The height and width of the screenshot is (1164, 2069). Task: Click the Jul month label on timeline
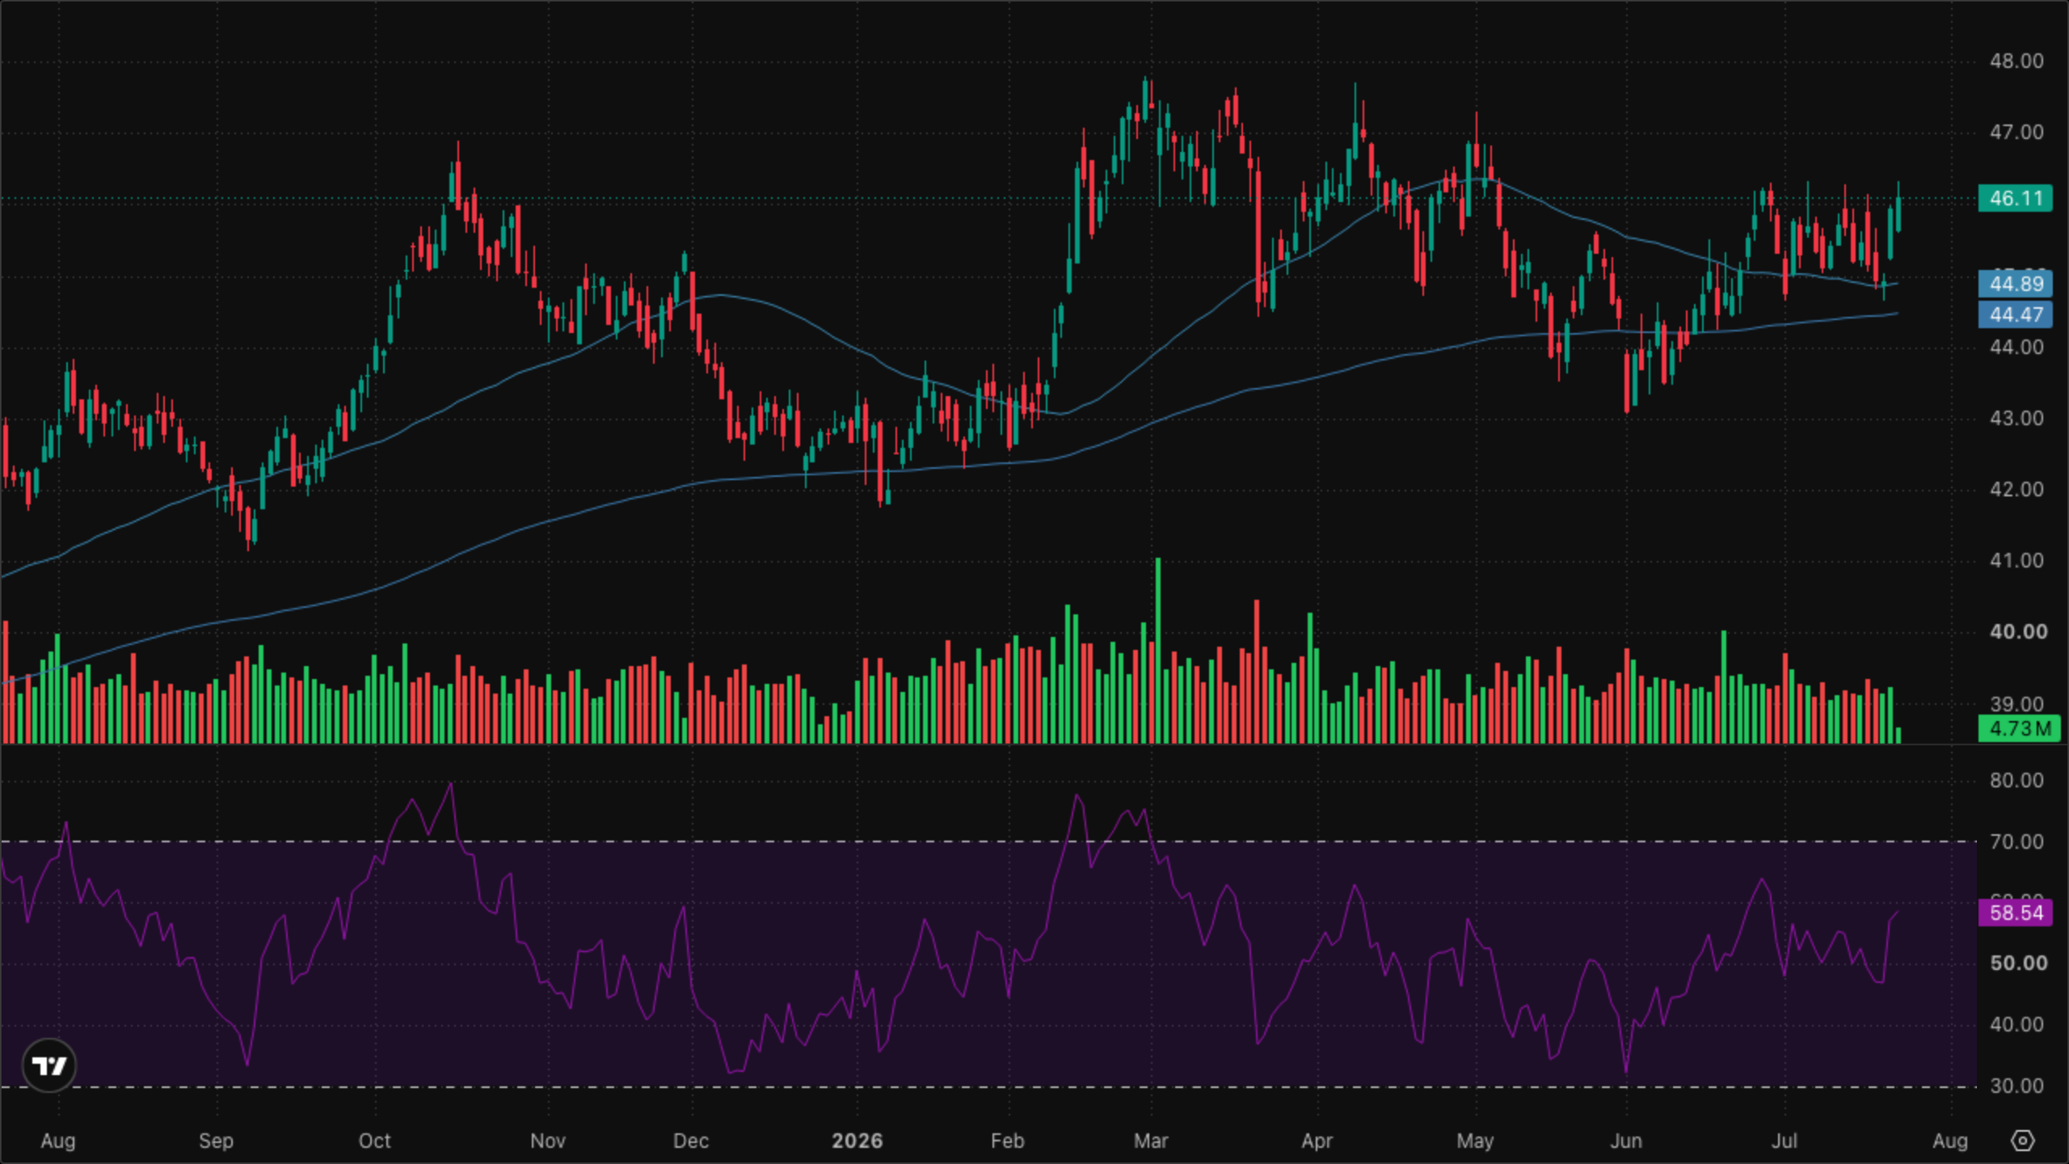pos(1784,1141)
